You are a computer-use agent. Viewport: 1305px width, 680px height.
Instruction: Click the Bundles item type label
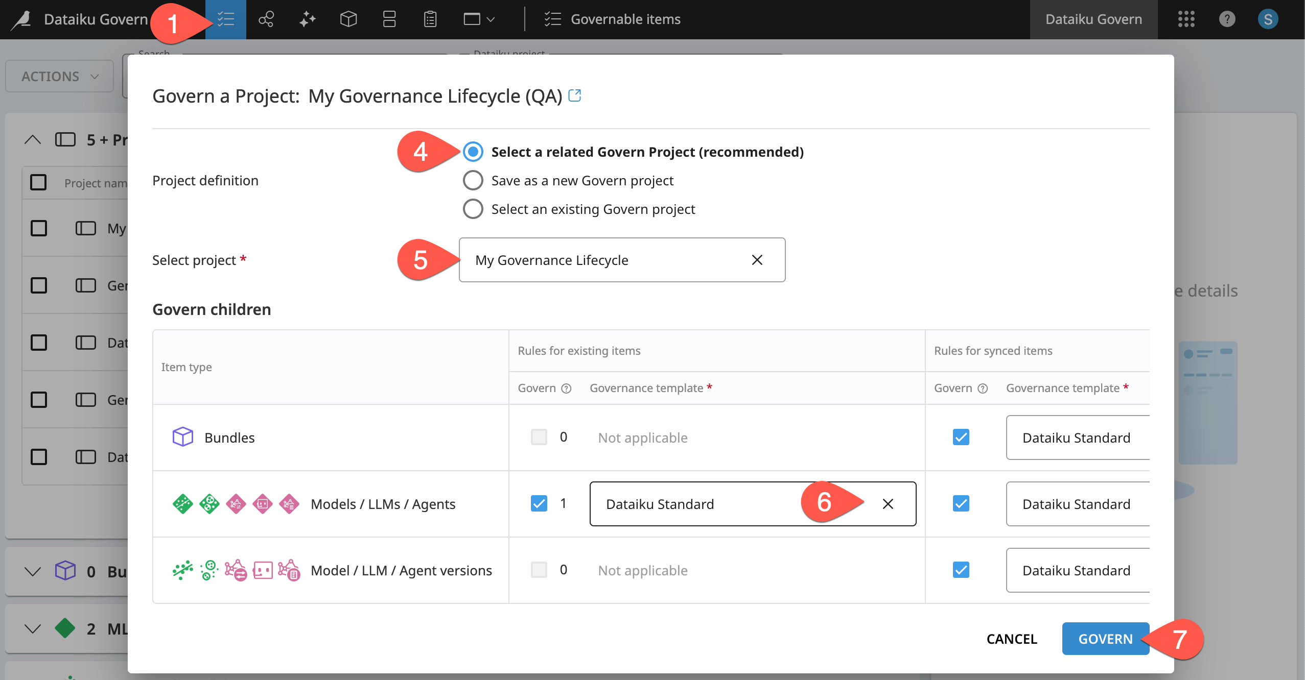pyautogui.click(x=229, y=438)
